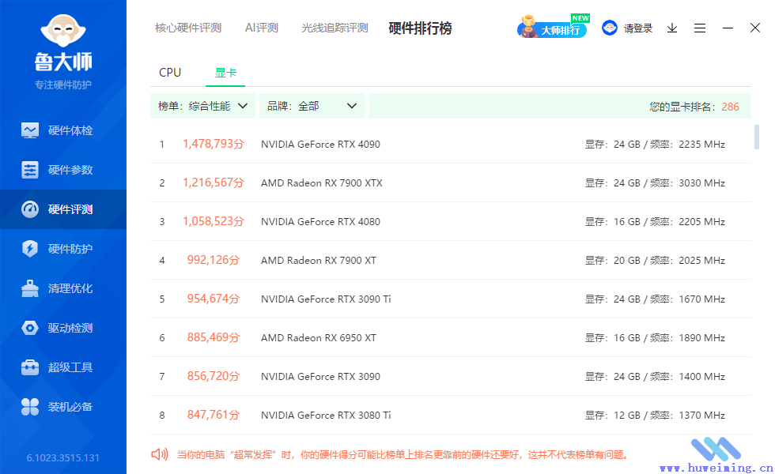Open the hamburger main menu
775x474 pixels.
[x=700, y=28]
